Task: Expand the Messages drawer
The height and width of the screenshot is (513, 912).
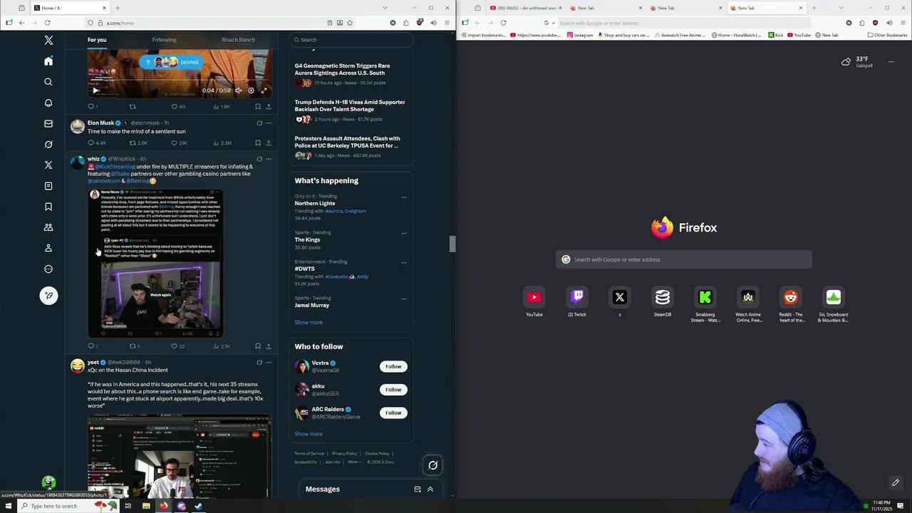Action: coord(430,489)
